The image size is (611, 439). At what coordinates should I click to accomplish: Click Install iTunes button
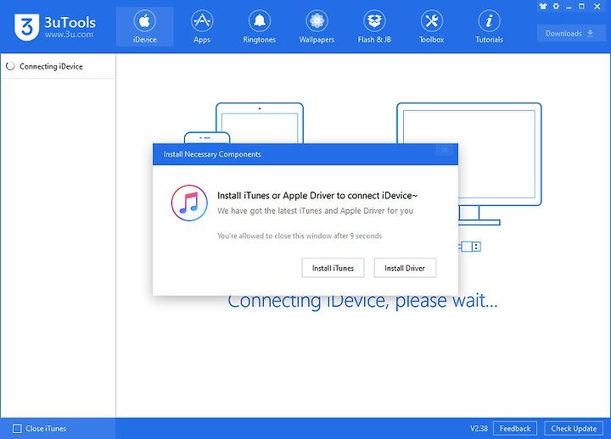[x=333, y=268]
